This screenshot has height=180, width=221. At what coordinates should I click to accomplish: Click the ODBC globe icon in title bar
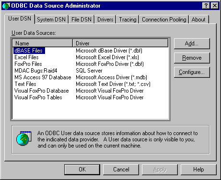[6, 6]
